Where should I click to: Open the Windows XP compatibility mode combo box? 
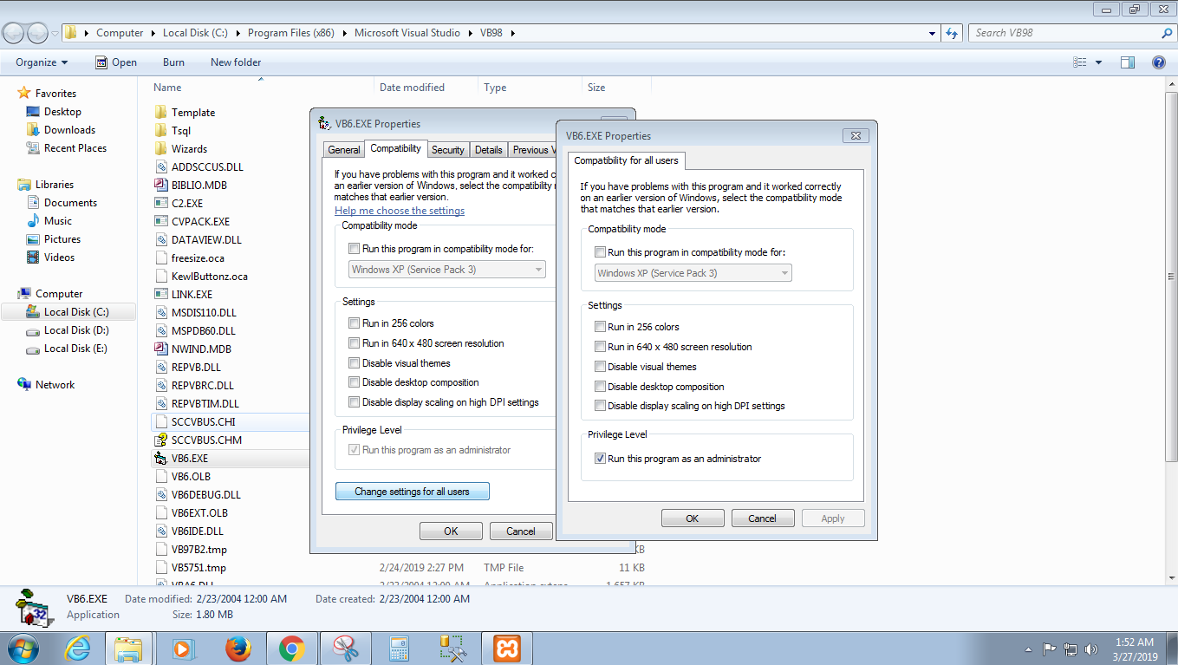[693, 273]
